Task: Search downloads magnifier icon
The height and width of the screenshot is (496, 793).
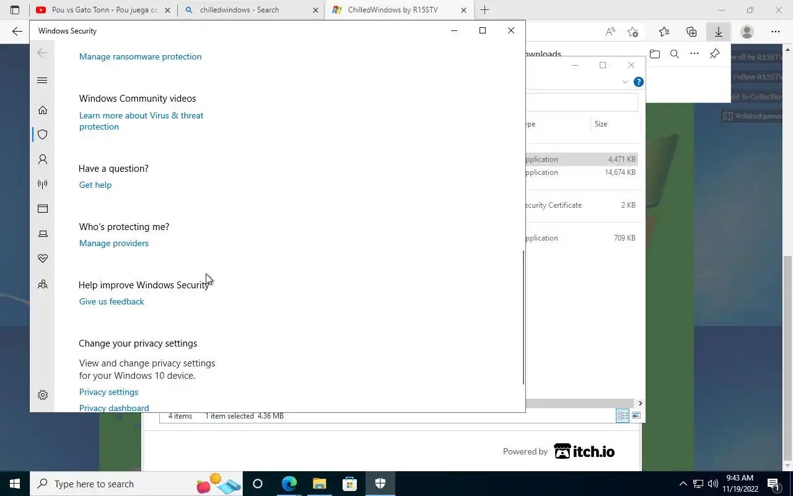Action: tap(675, 54)
